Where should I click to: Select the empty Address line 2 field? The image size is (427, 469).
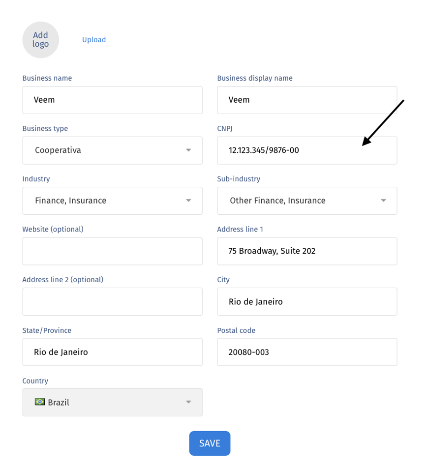pos(112,301)
